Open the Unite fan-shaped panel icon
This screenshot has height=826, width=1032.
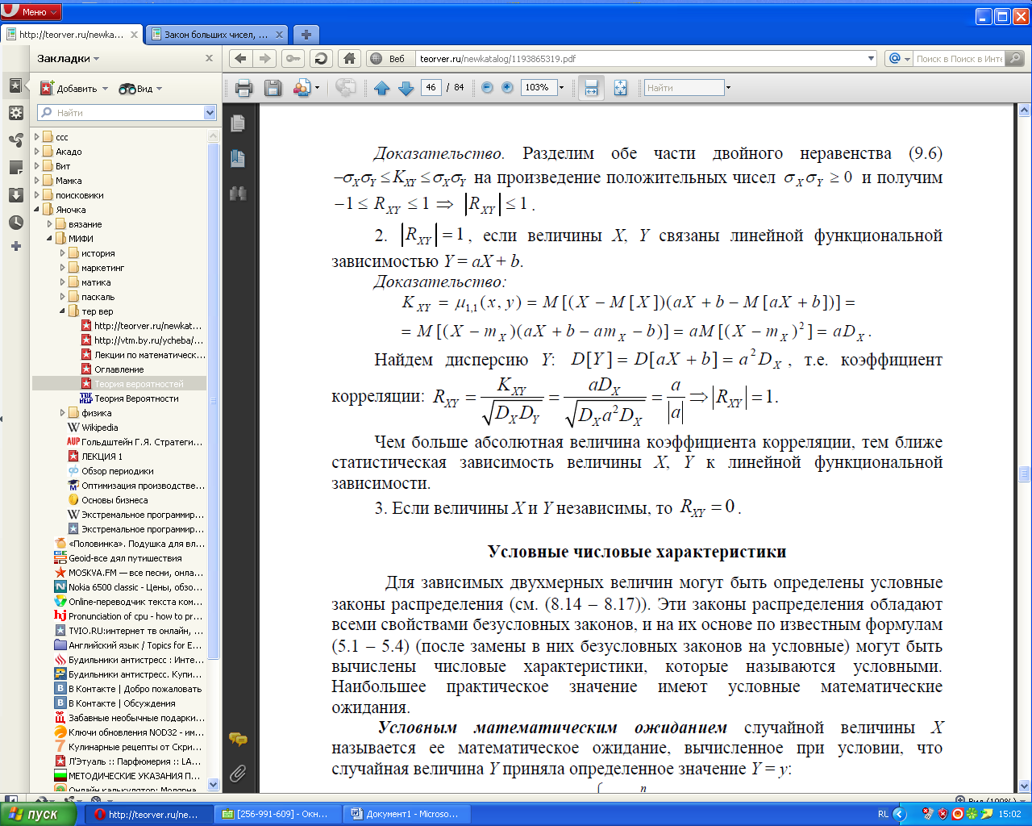point(15,140)
